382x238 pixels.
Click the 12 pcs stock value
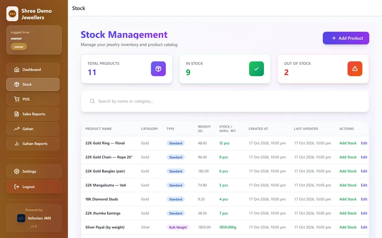click(224, 143)
